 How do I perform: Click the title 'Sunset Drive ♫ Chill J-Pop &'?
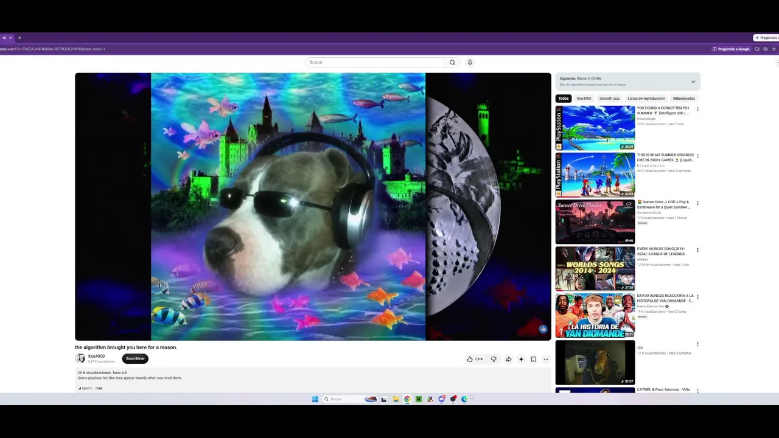664,204
